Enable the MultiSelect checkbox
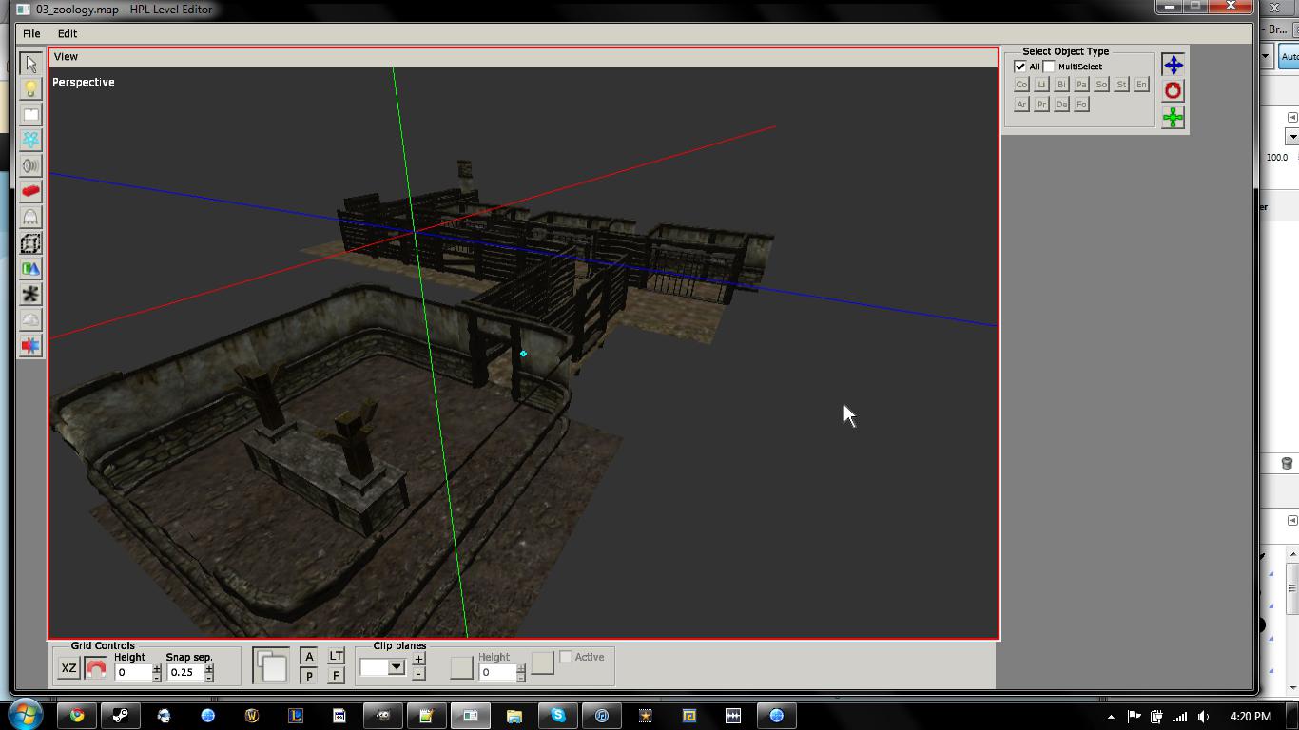The width and height of the screenshot is (1299, 730). pyautogui.click(x=1049, y=67)
